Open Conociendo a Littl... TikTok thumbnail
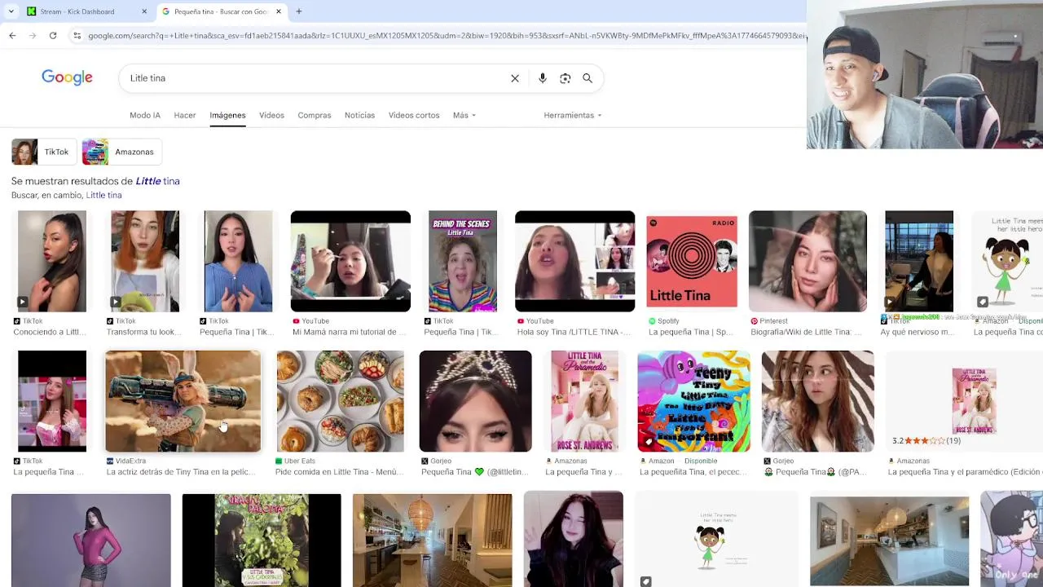This screenshot has width=1043, height=587. 52,261
